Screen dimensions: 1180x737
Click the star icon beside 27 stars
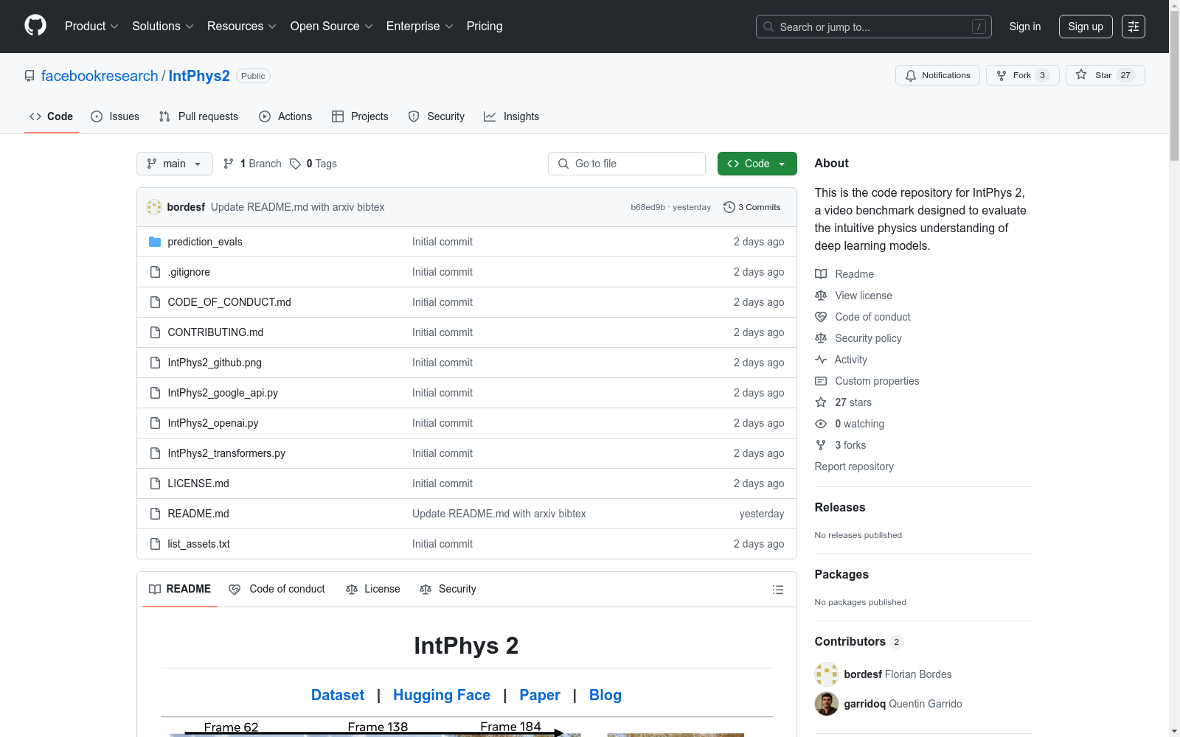click(821, 402)
